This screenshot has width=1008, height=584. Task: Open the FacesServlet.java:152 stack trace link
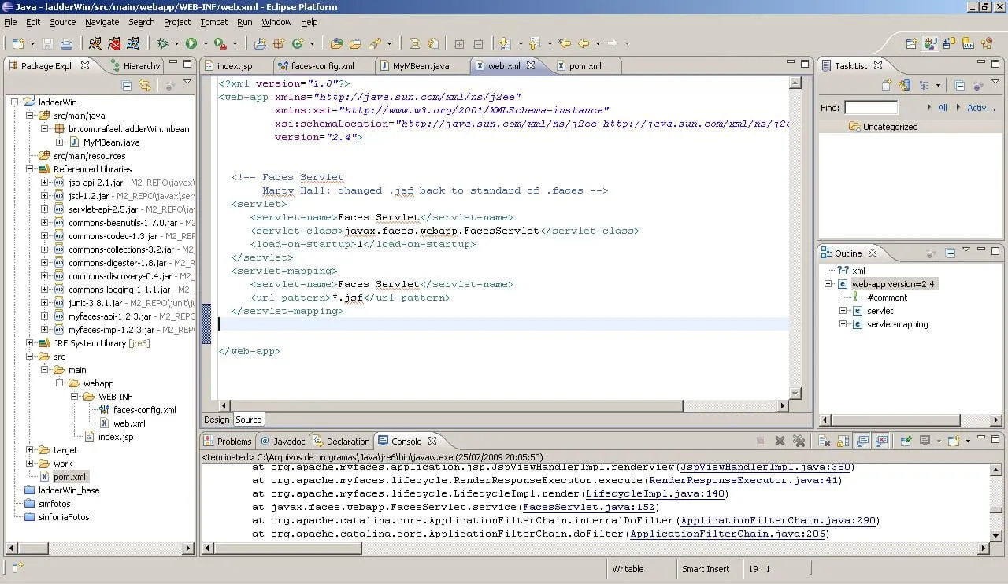(589, 508)
